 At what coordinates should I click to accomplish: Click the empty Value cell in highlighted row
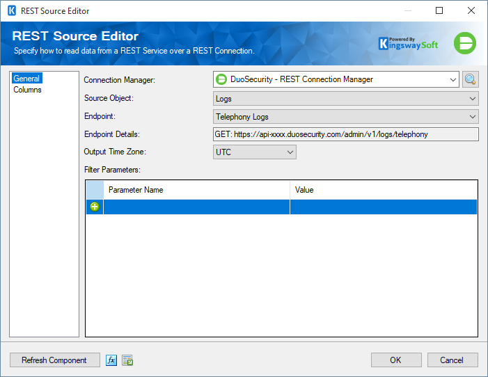pos(384,207)
